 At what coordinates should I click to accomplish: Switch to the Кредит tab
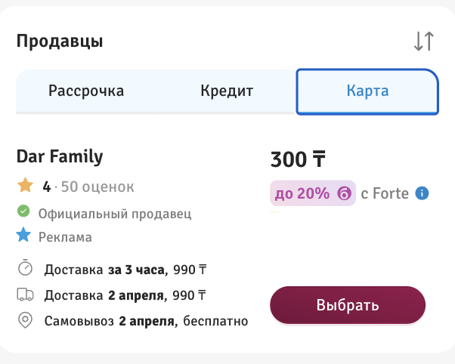(227, 91)
